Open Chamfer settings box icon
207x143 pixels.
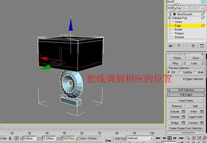tap(183, 117)
